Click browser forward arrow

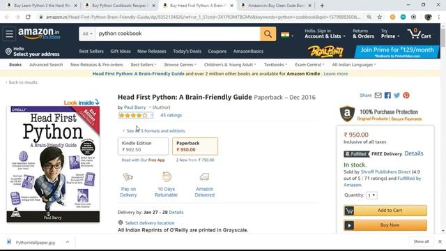coord(17,17)
